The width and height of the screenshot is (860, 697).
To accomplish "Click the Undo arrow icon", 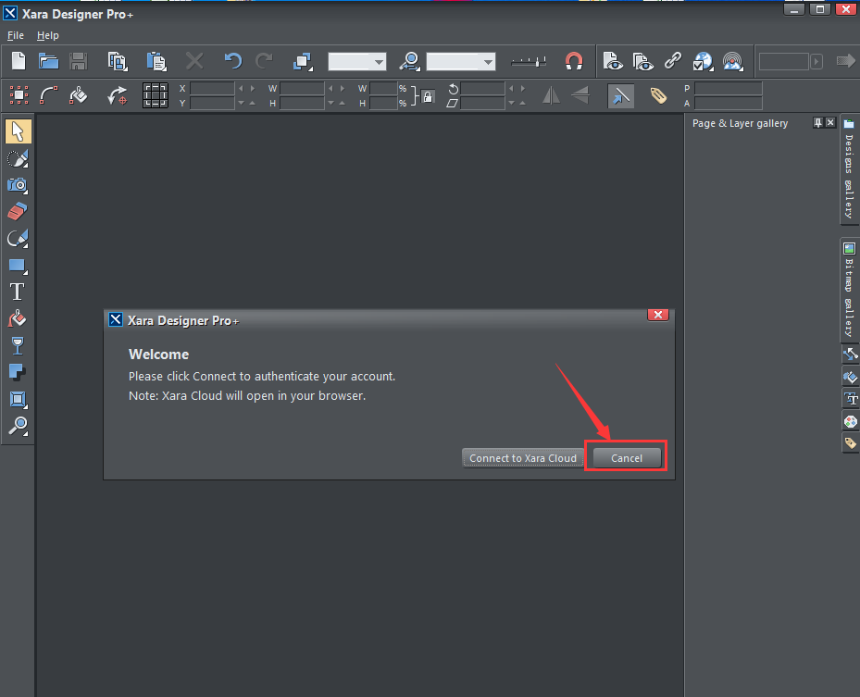I will 232,61.
